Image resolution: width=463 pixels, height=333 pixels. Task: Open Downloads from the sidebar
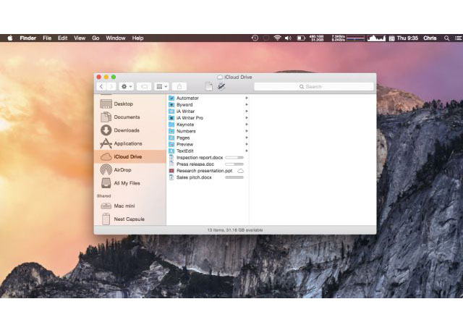click(130, 130)
